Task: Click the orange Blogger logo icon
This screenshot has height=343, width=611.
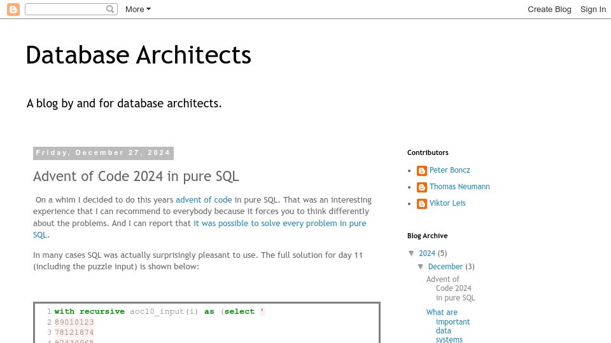Action: [13, 10]
